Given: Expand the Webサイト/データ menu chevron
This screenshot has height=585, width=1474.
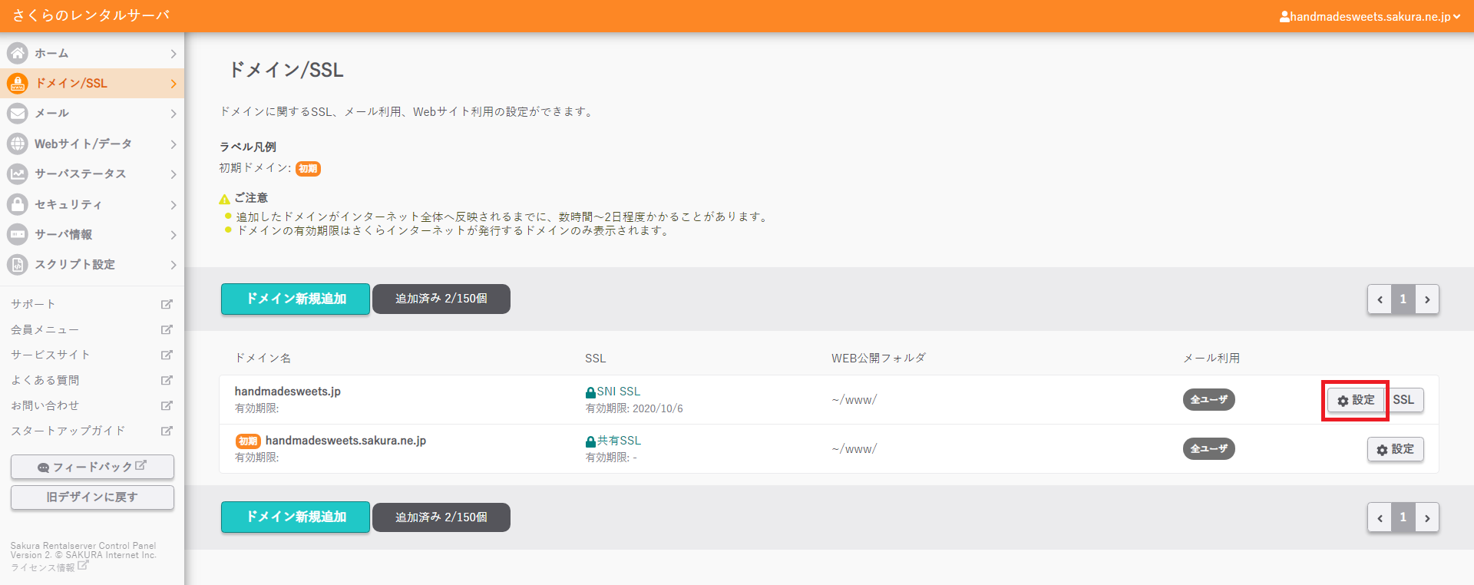Looking at the screenshot, I should (x=174, y=144).
